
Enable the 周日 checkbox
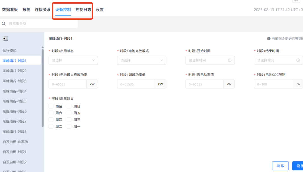[x=69, y=106]
